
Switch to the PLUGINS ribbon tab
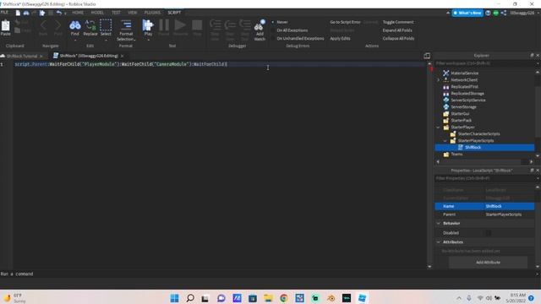tap(152, 13)
